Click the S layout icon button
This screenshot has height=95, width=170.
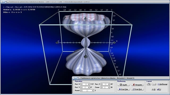click(x=159, y=89)
